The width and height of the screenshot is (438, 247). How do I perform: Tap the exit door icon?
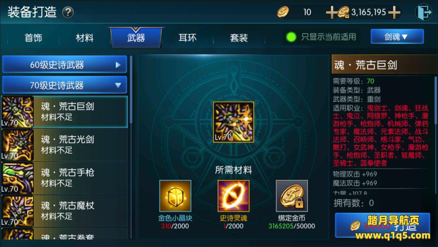pyautogui.click(x=423, y=12)
